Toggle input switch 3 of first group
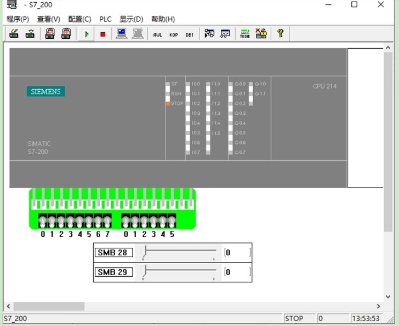 point(70,221)
